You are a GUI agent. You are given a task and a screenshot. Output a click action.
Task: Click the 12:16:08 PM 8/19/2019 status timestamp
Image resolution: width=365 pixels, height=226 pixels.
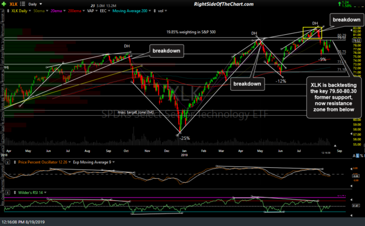point(23,222)
